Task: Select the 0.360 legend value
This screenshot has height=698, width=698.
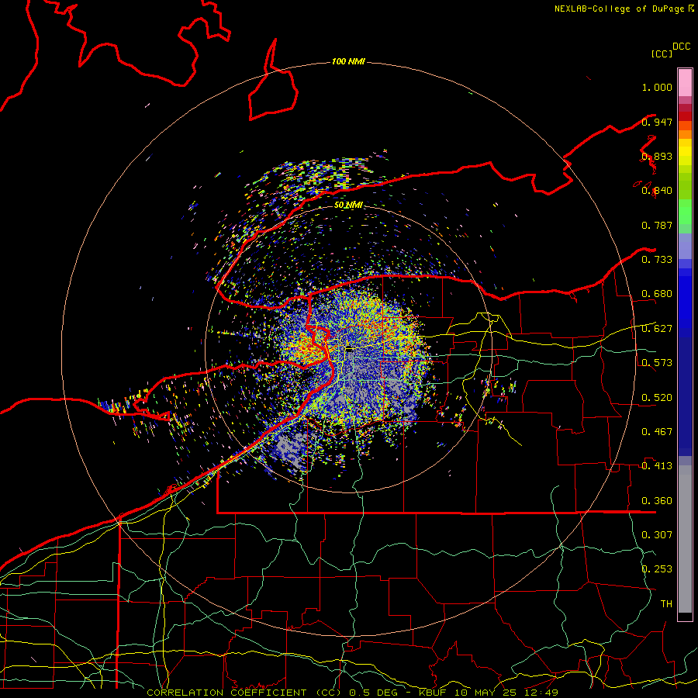Action: click(x=657, y=501)
